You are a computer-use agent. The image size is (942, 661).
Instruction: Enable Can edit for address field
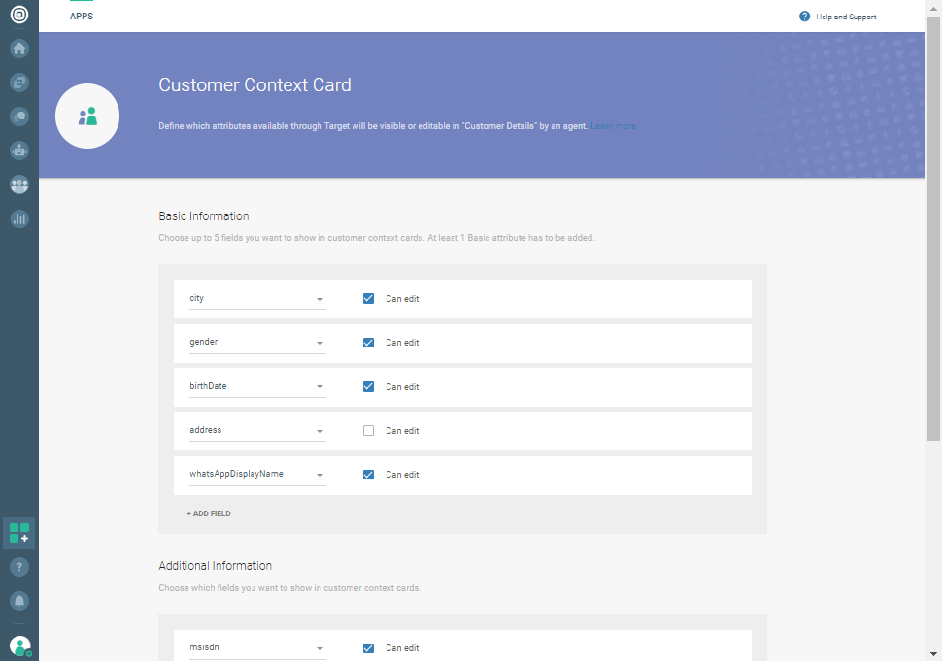pyautogui.click(x=368, y=430)
